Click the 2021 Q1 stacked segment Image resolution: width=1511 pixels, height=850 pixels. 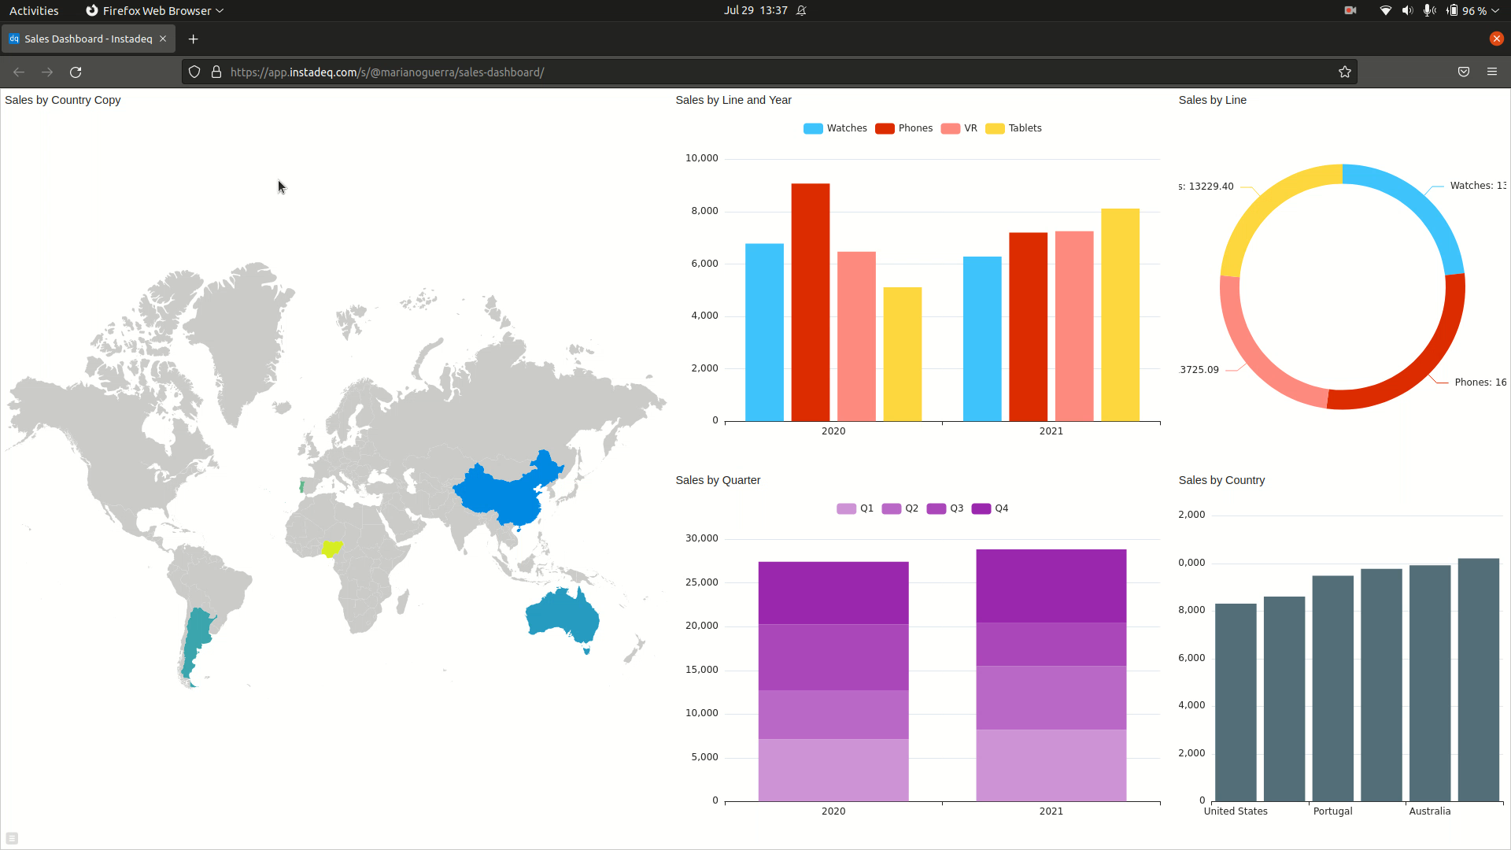(x=1051, y=765)
